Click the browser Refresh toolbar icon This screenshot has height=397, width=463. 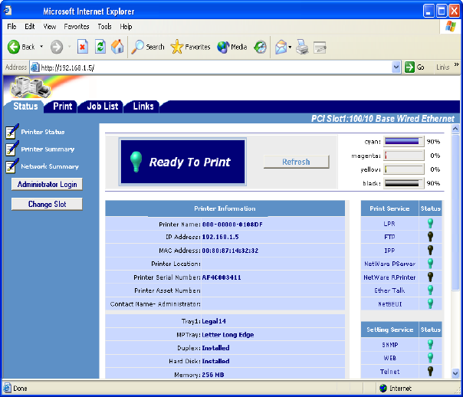click(x=100, y=47)
